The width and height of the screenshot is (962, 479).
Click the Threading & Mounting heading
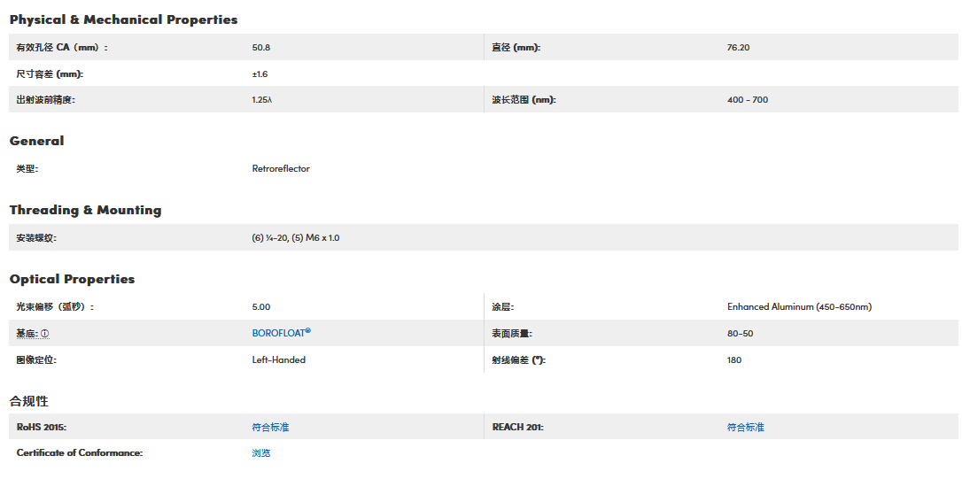[x=85, y=210]
